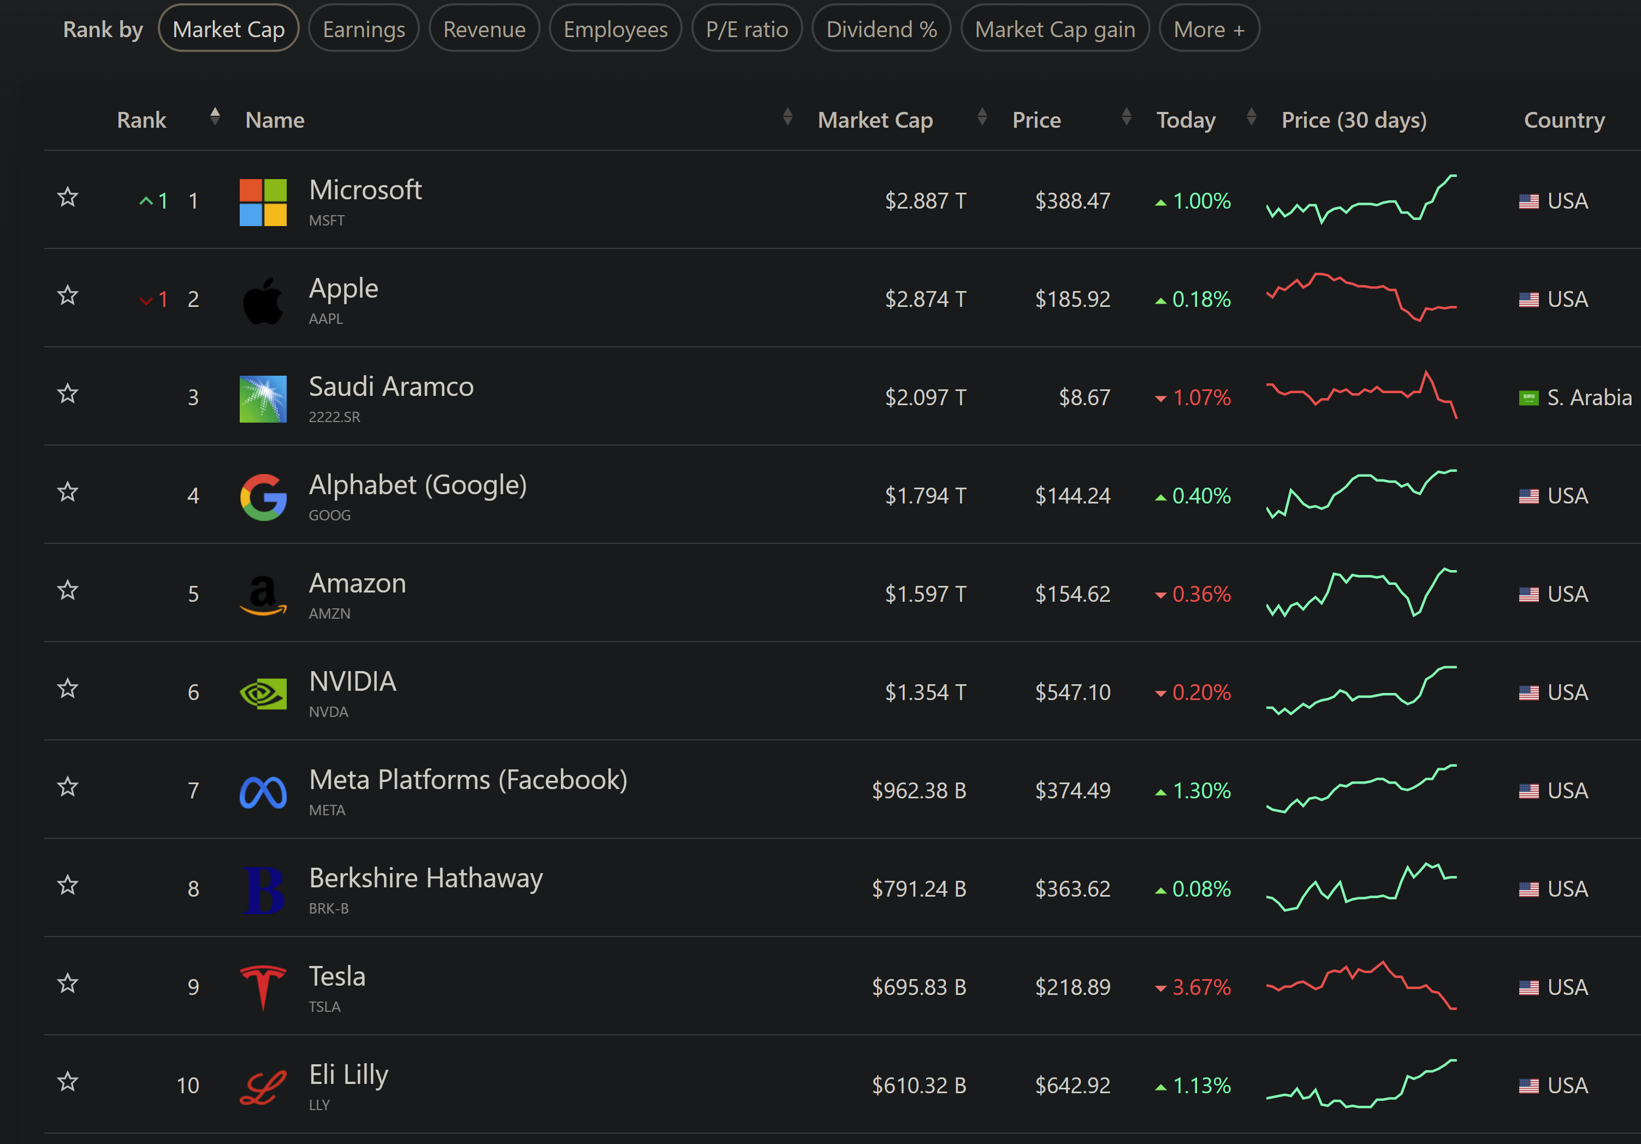The width and height of the screenshot is (1641, 1144).
Task: Sort by Today change arrows
Action: point(1251,116)
